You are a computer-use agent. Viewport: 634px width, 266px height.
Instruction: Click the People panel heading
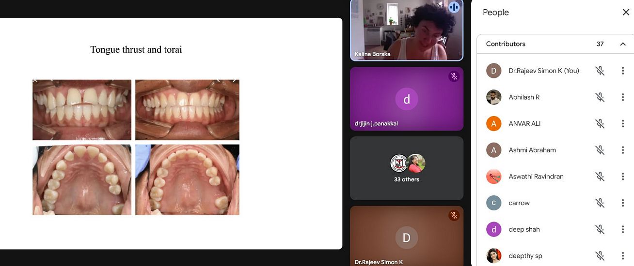tap(495, 13)
